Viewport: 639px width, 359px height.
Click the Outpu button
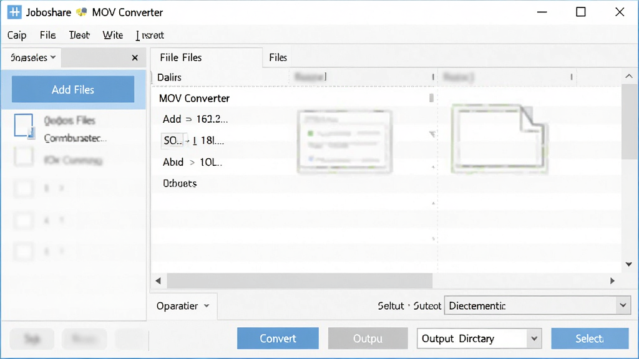click(368, 338)
